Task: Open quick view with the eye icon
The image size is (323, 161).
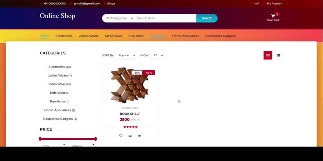Action: [x=139, y=136]
